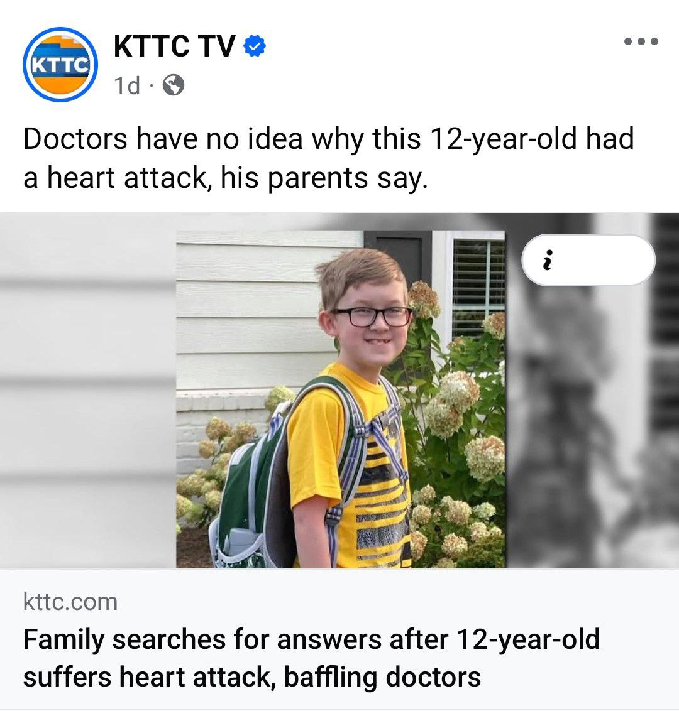This screenshot has height=711, width=679.
Task: Click the white info pill button background
Action: pos(588,260)
